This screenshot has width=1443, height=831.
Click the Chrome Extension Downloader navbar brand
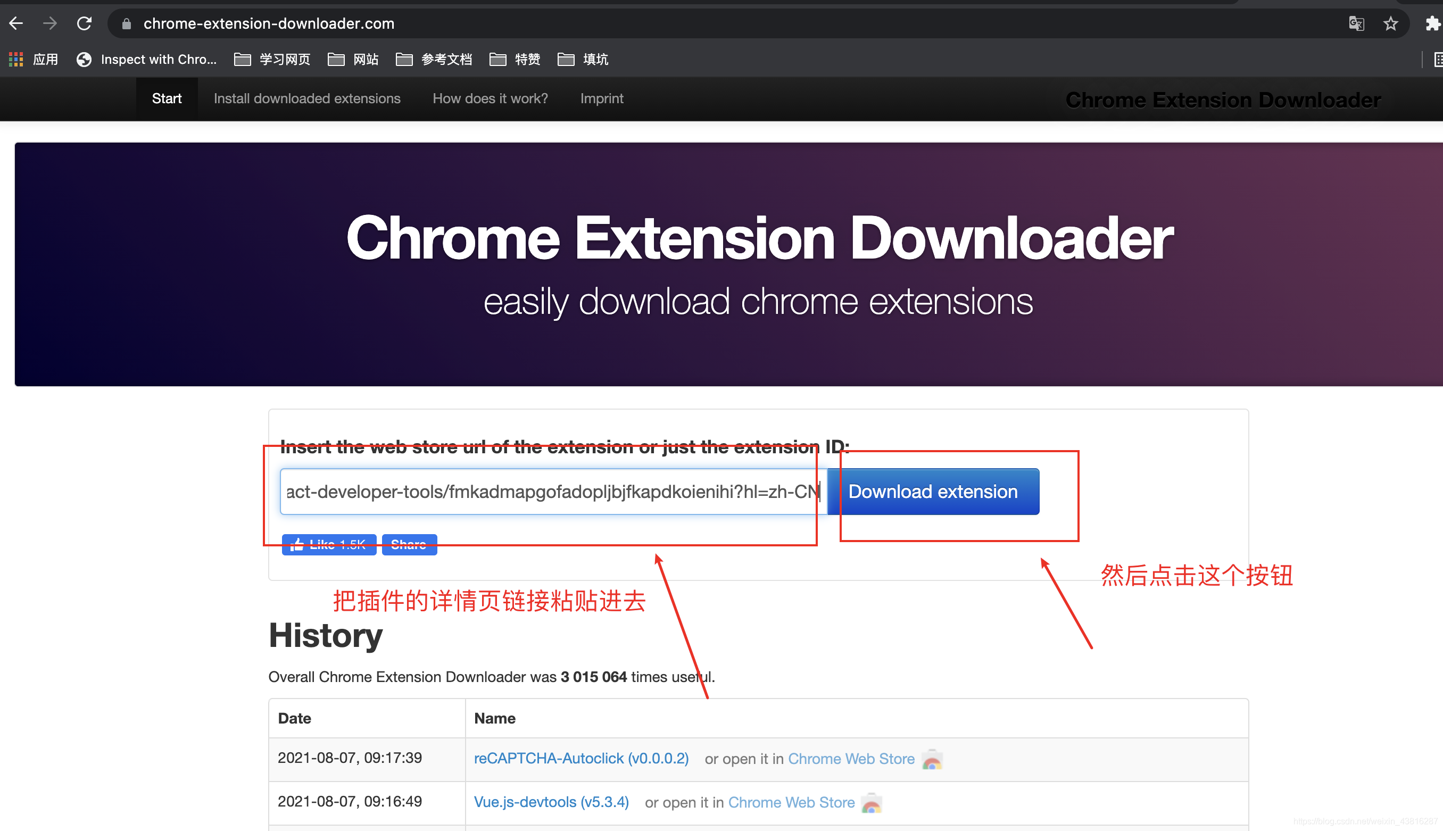click(1223, 100)
